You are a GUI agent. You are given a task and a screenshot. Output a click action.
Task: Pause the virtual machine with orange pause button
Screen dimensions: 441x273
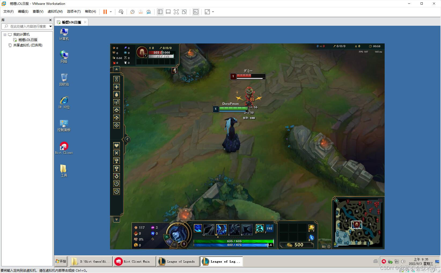[105, 12]
